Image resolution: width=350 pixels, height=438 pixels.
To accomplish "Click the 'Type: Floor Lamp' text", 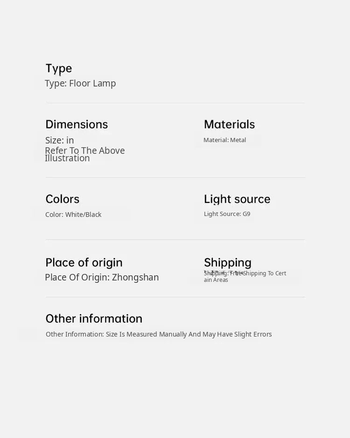I will point(80,83).
